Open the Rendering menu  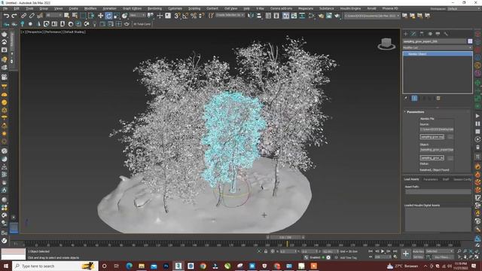154,8
